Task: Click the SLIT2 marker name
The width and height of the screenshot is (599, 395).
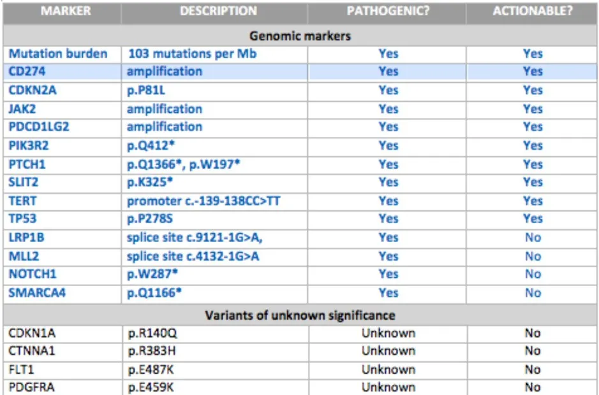Action: (24, 182)
